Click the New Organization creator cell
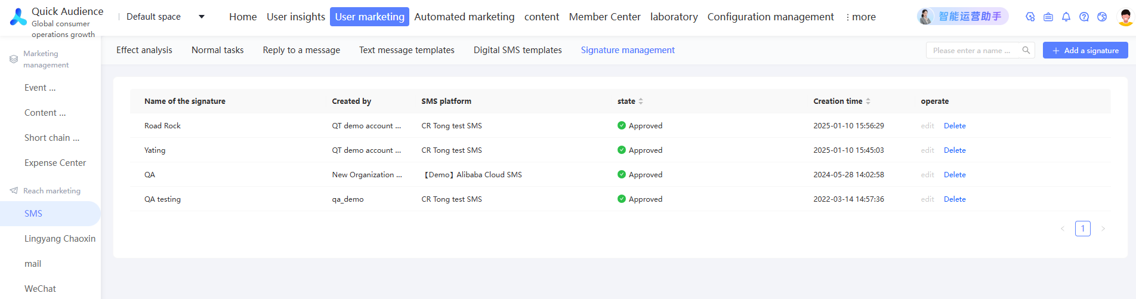The height and width of the screenshot is (299, 1136). tap(367, 174)
